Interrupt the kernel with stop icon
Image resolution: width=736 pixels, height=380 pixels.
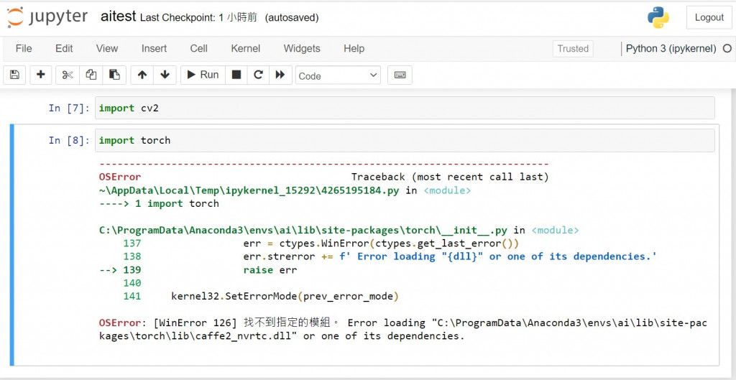[x=236, y=75]
